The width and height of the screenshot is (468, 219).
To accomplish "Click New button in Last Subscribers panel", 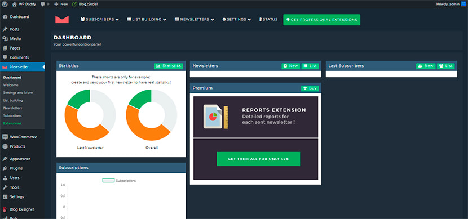I will coord(426,66).
